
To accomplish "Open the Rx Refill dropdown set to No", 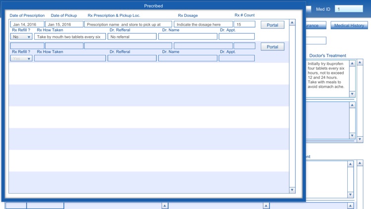I will (x=21, y=37).
